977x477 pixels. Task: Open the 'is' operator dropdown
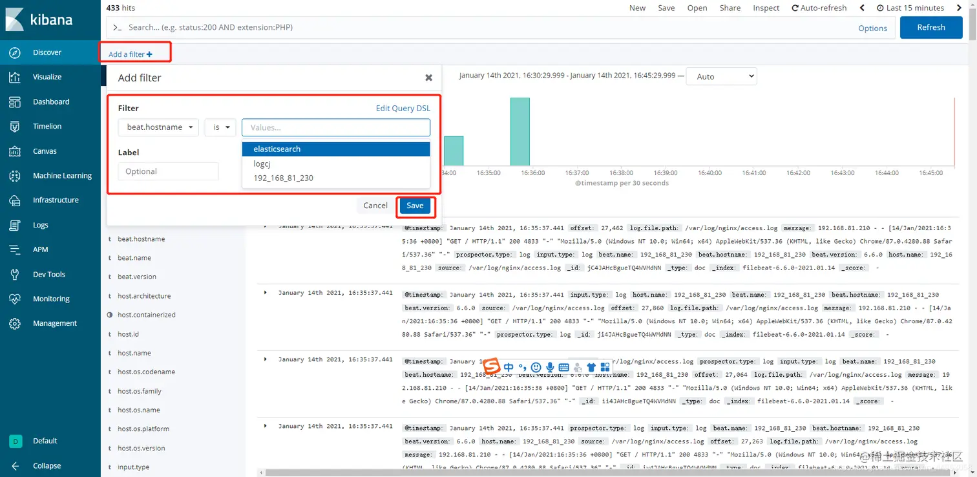point(220,127)
